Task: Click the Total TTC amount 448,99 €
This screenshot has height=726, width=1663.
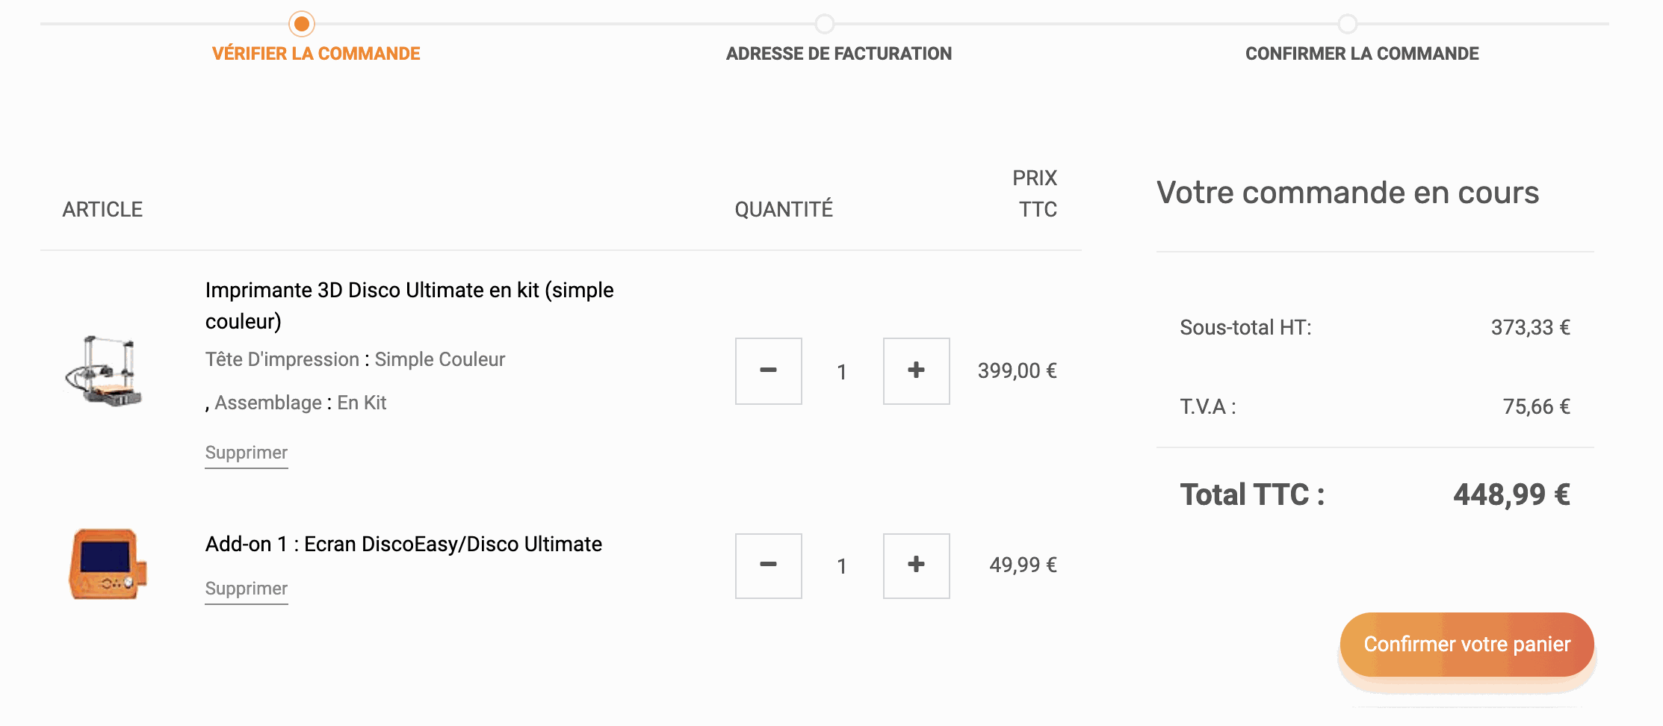Action: [1511, 494]
